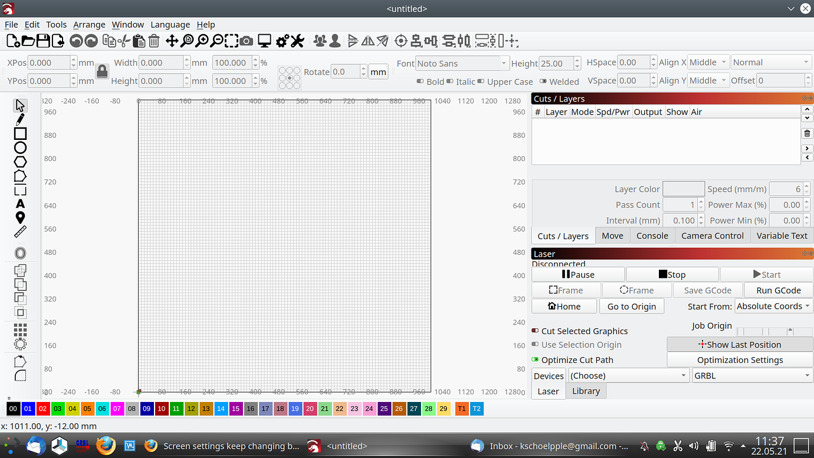Select the Ellipse tool

coord(20,148)
